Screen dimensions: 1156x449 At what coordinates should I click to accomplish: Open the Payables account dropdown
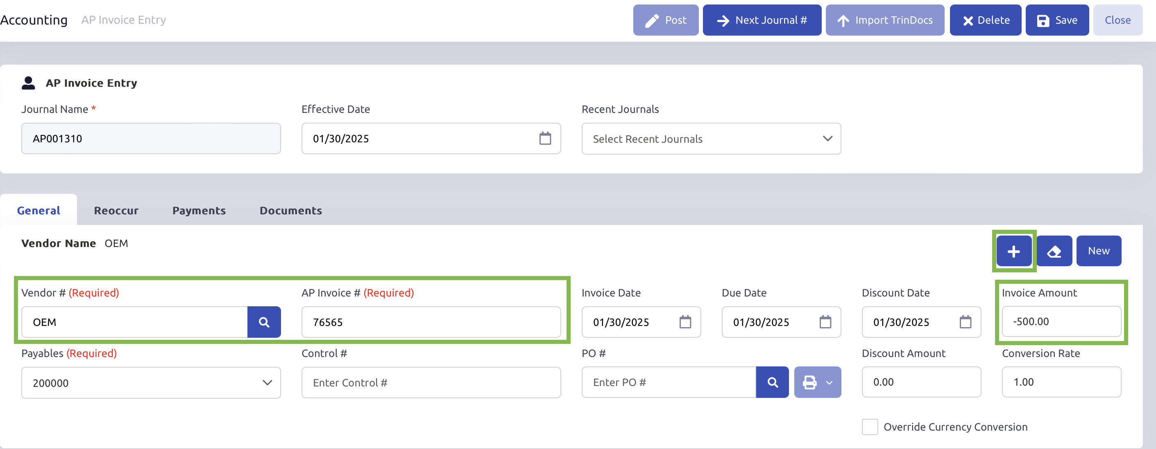pyautogui.click(x=151, y=383)
